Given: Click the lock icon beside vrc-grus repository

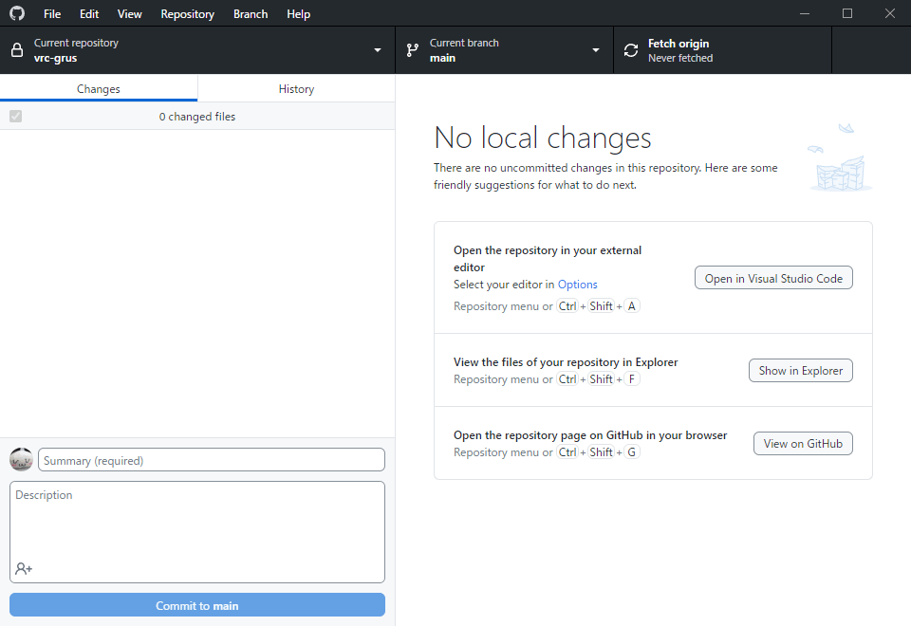Looking at the screenshot, I should (x=17, y=50).
